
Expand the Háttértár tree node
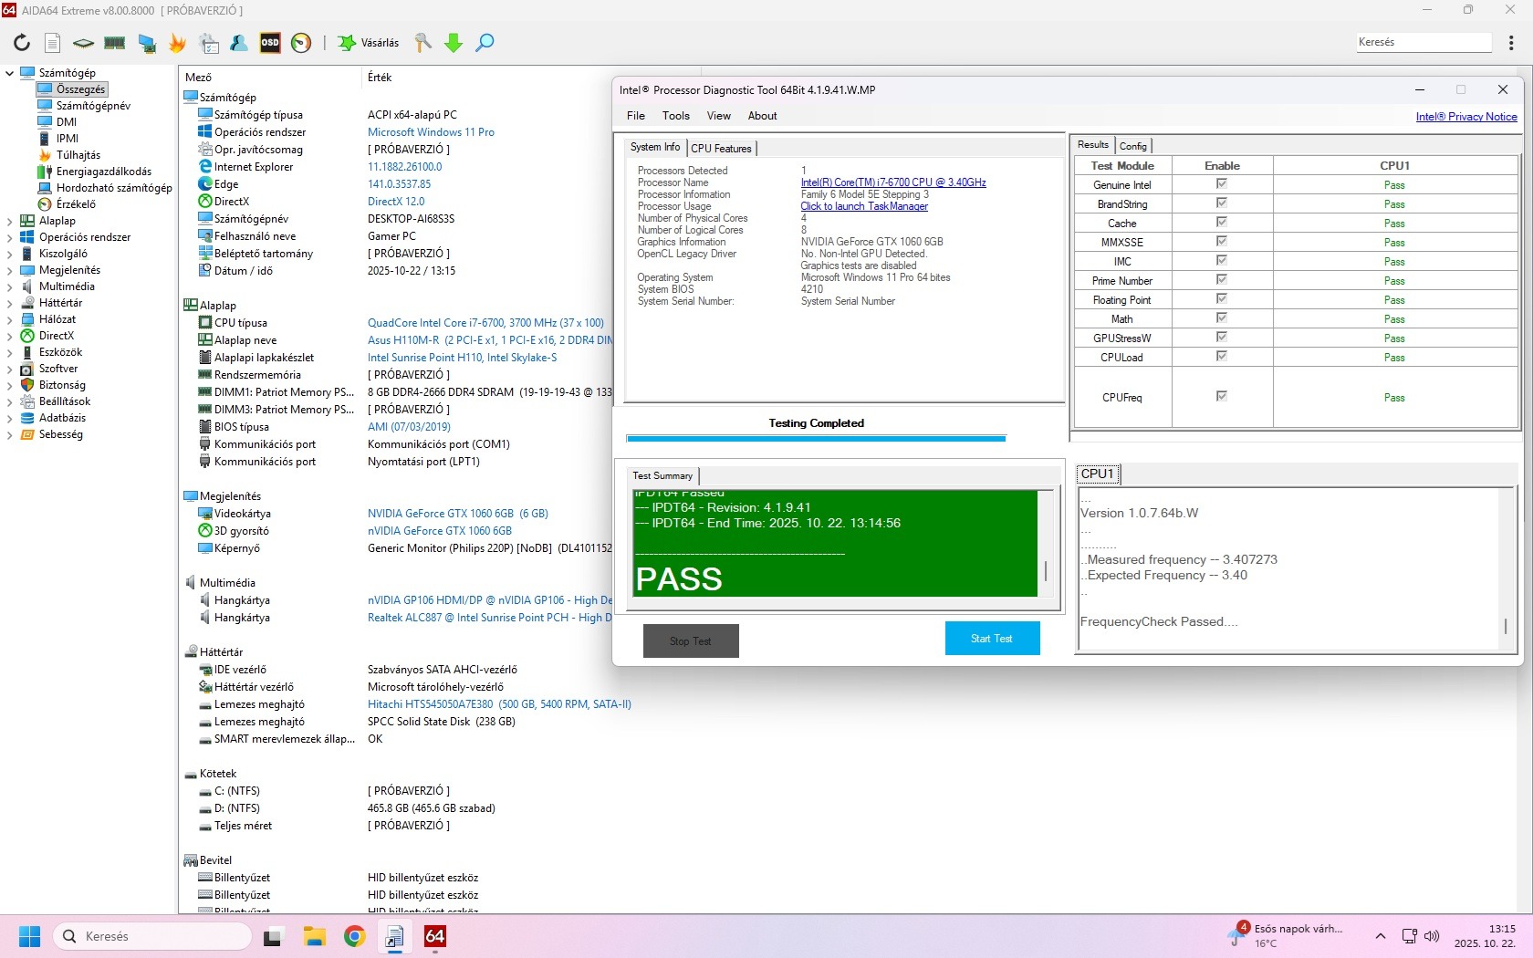click(10, 303)
